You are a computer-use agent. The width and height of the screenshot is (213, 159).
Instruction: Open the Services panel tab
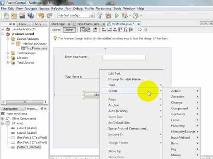39,24
